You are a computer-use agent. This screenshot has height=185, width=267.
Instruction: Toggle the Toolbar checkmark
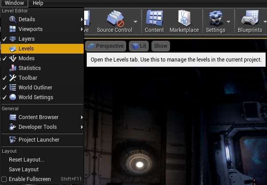tap(4, 78)
